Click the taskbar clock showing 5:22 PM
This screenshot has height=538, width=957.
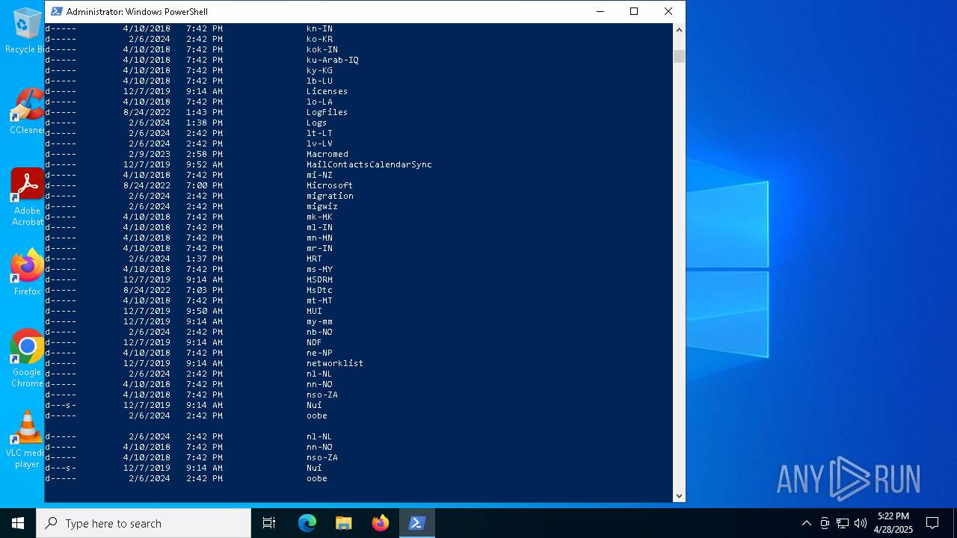(893, 523)
